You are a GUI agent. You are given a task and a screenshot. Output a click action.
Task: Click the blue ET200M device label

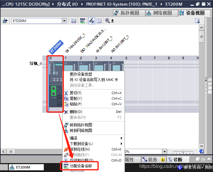pos(56,47)
